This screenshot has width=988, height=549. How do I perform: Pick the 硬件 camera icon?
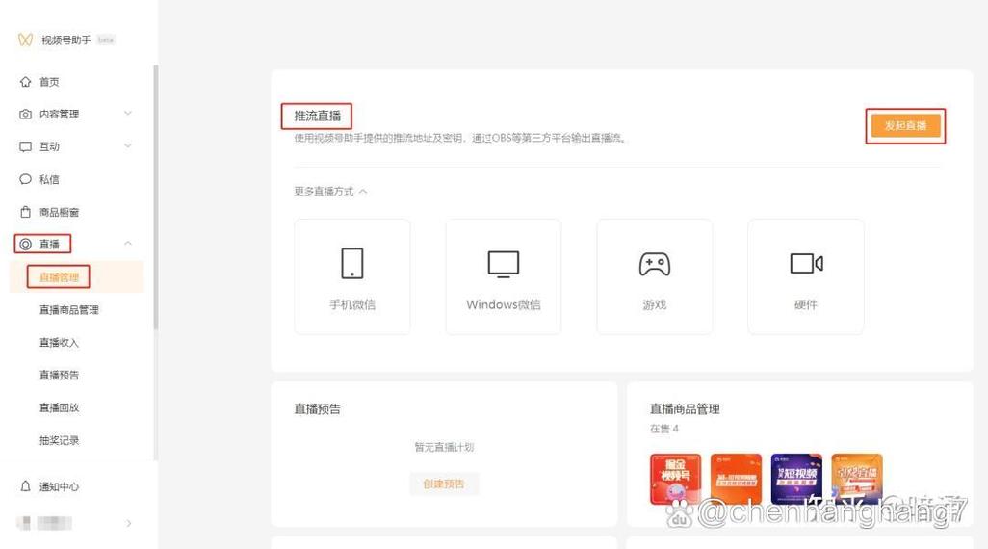pos(806,263)
